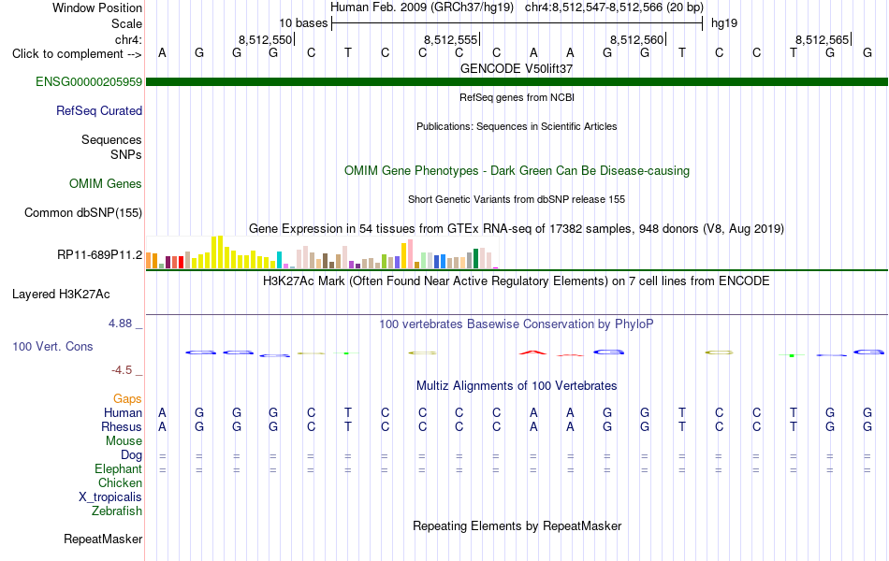
Task: Select the Common dbSNP(155) track label
Action: pos(83,212)
